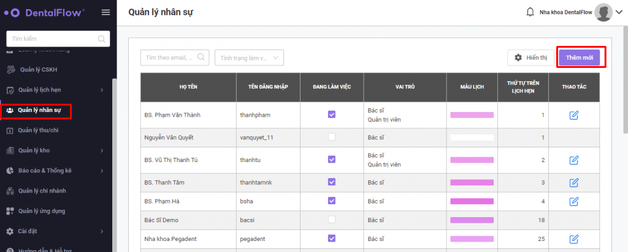Viewport: 628px width, 252px height.
Task: Collapse sidebar with hamburger menu icon
Action: point(105,12)
